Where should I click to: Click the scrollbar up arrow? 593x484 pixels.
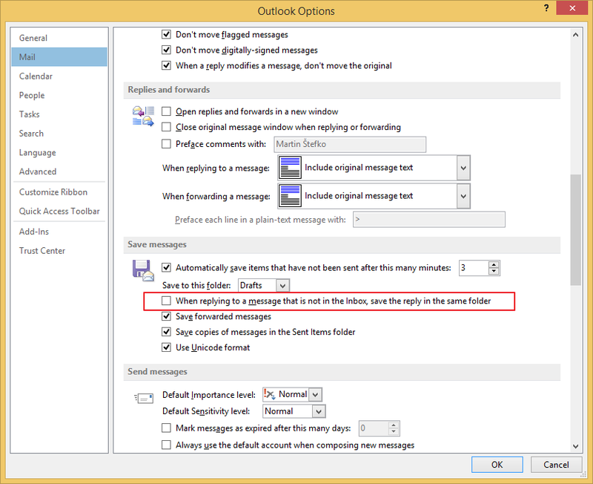[x=575, y=35]
